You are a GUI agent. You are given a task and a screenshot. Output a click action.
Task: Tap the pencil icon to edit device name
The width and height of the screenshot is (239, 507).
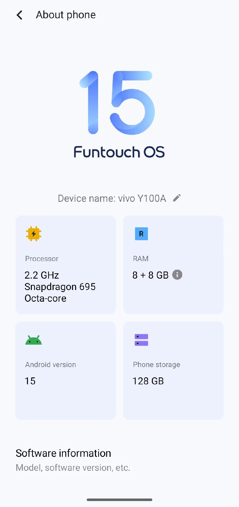[177, 198]
